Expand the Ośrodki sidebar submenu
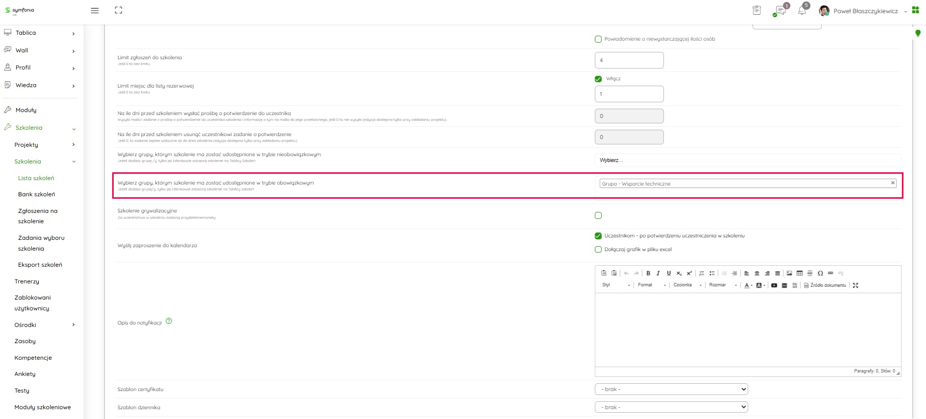 pos(73,325)
